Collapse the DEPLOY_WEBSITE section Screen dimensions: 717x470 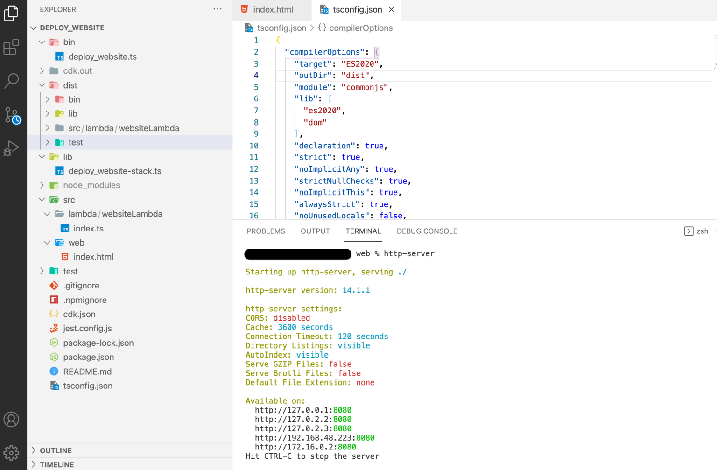33,28
